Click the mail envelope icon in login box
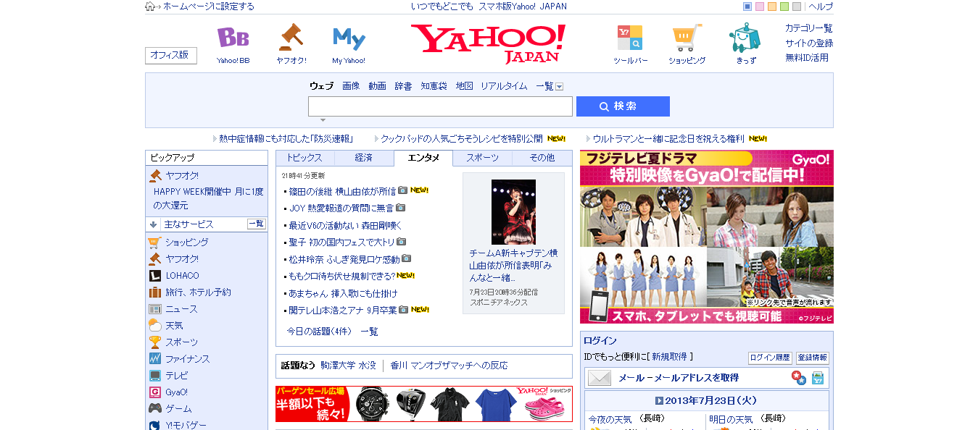 599,378
